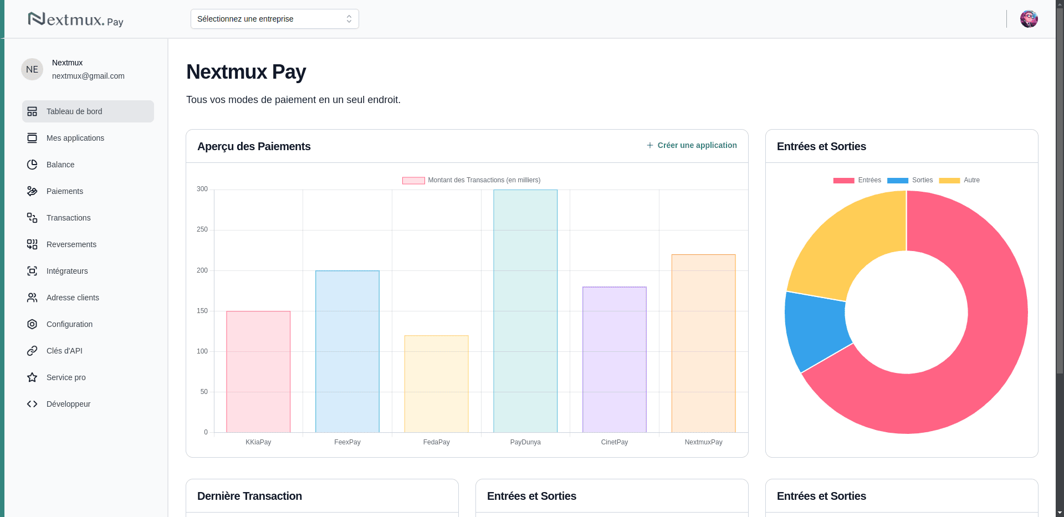Click the scrollbar down arrow
Viewport: 1064px width, 517px height.
1060,513
